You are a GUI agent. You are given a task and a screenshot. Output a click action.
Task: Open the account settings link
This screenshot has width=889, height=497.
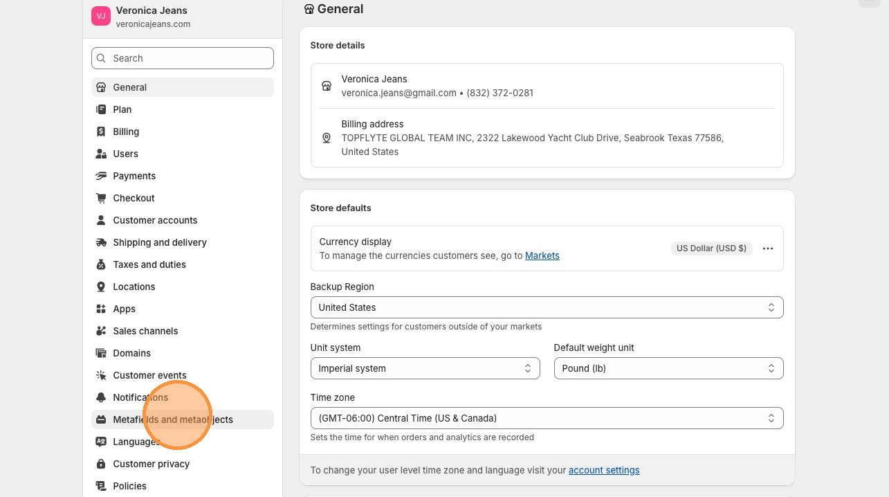pos(603,470)
